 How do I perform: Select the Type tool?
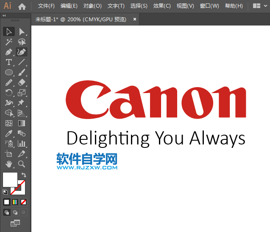click(9, 62)
